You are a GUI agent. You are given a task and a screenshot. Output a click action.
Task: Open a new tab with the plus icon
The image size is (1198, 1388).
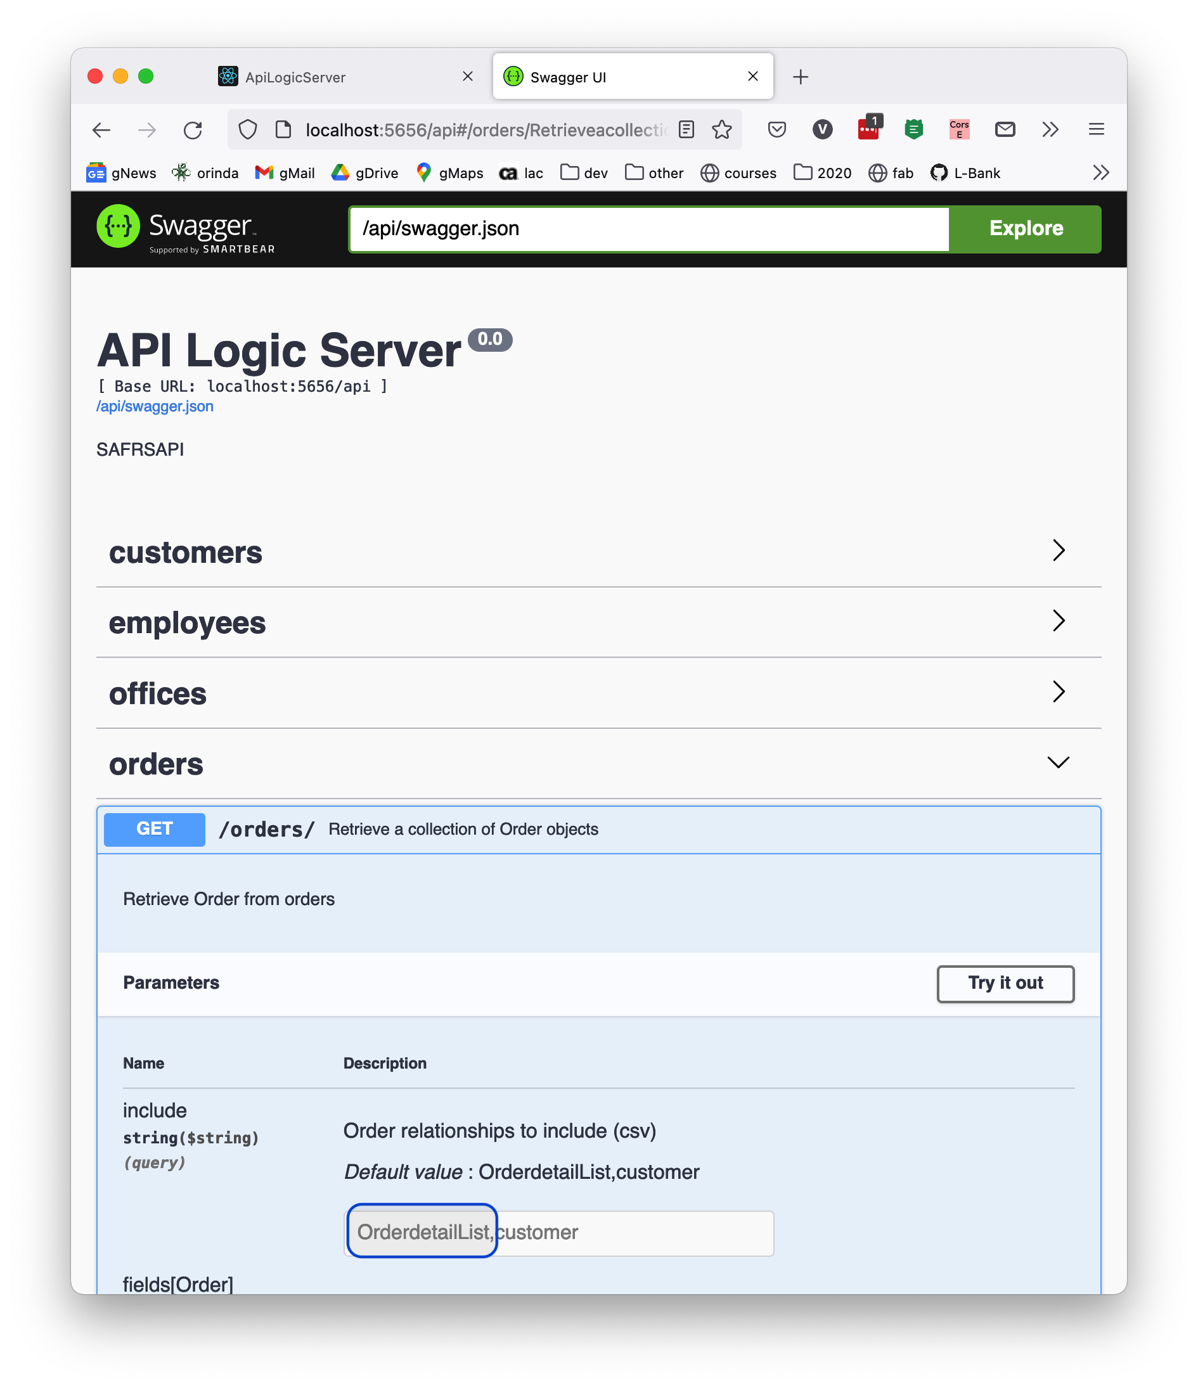click(800, 77)
